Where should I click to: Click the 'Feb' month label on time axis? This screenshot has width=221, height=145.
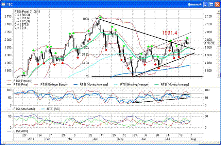[x=48, y=139]
